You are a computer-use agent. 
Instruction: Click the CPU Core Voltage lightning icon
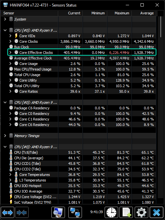[11, 197]
